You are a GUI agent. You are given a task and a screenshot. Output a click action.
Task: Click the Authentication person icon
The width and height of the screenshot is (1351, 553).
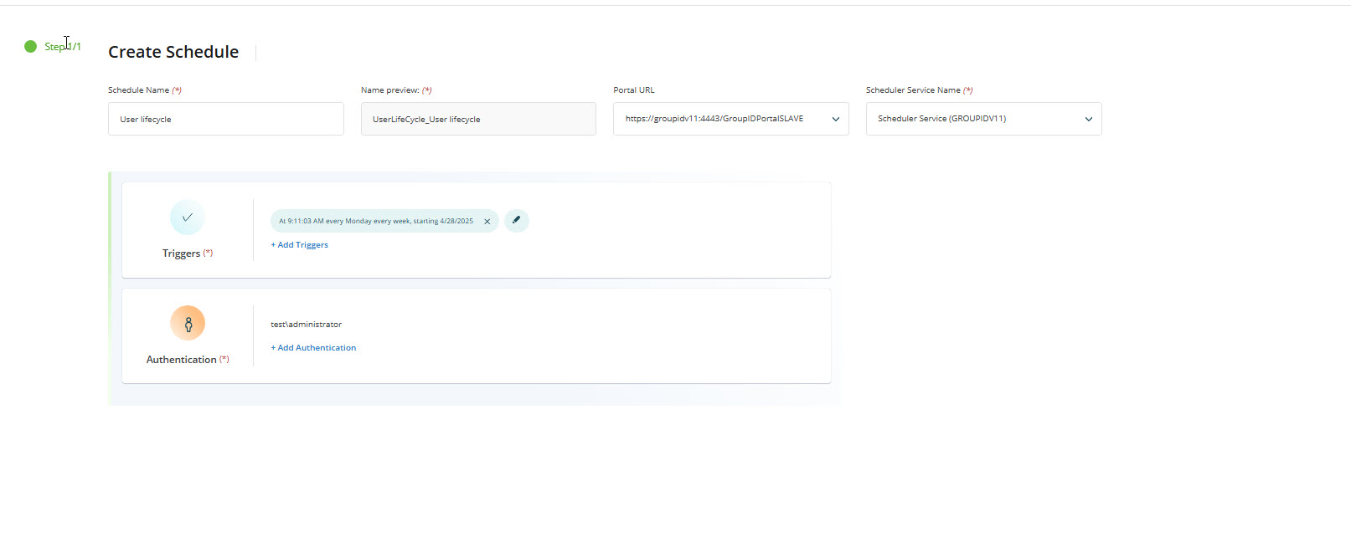pyautogui.click(x=188, y=323)
